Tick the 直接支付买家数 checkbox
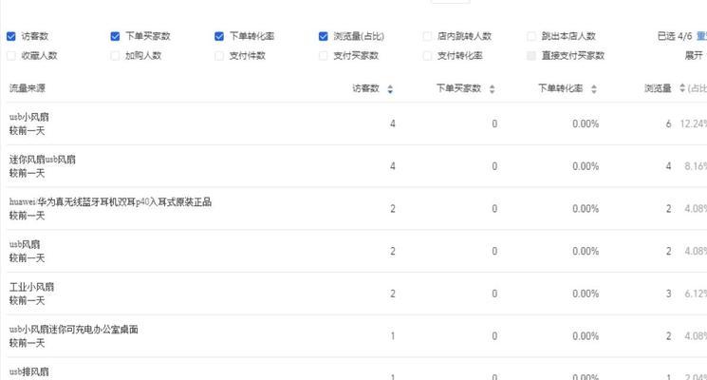707x380 pixels. pos(531,55)
